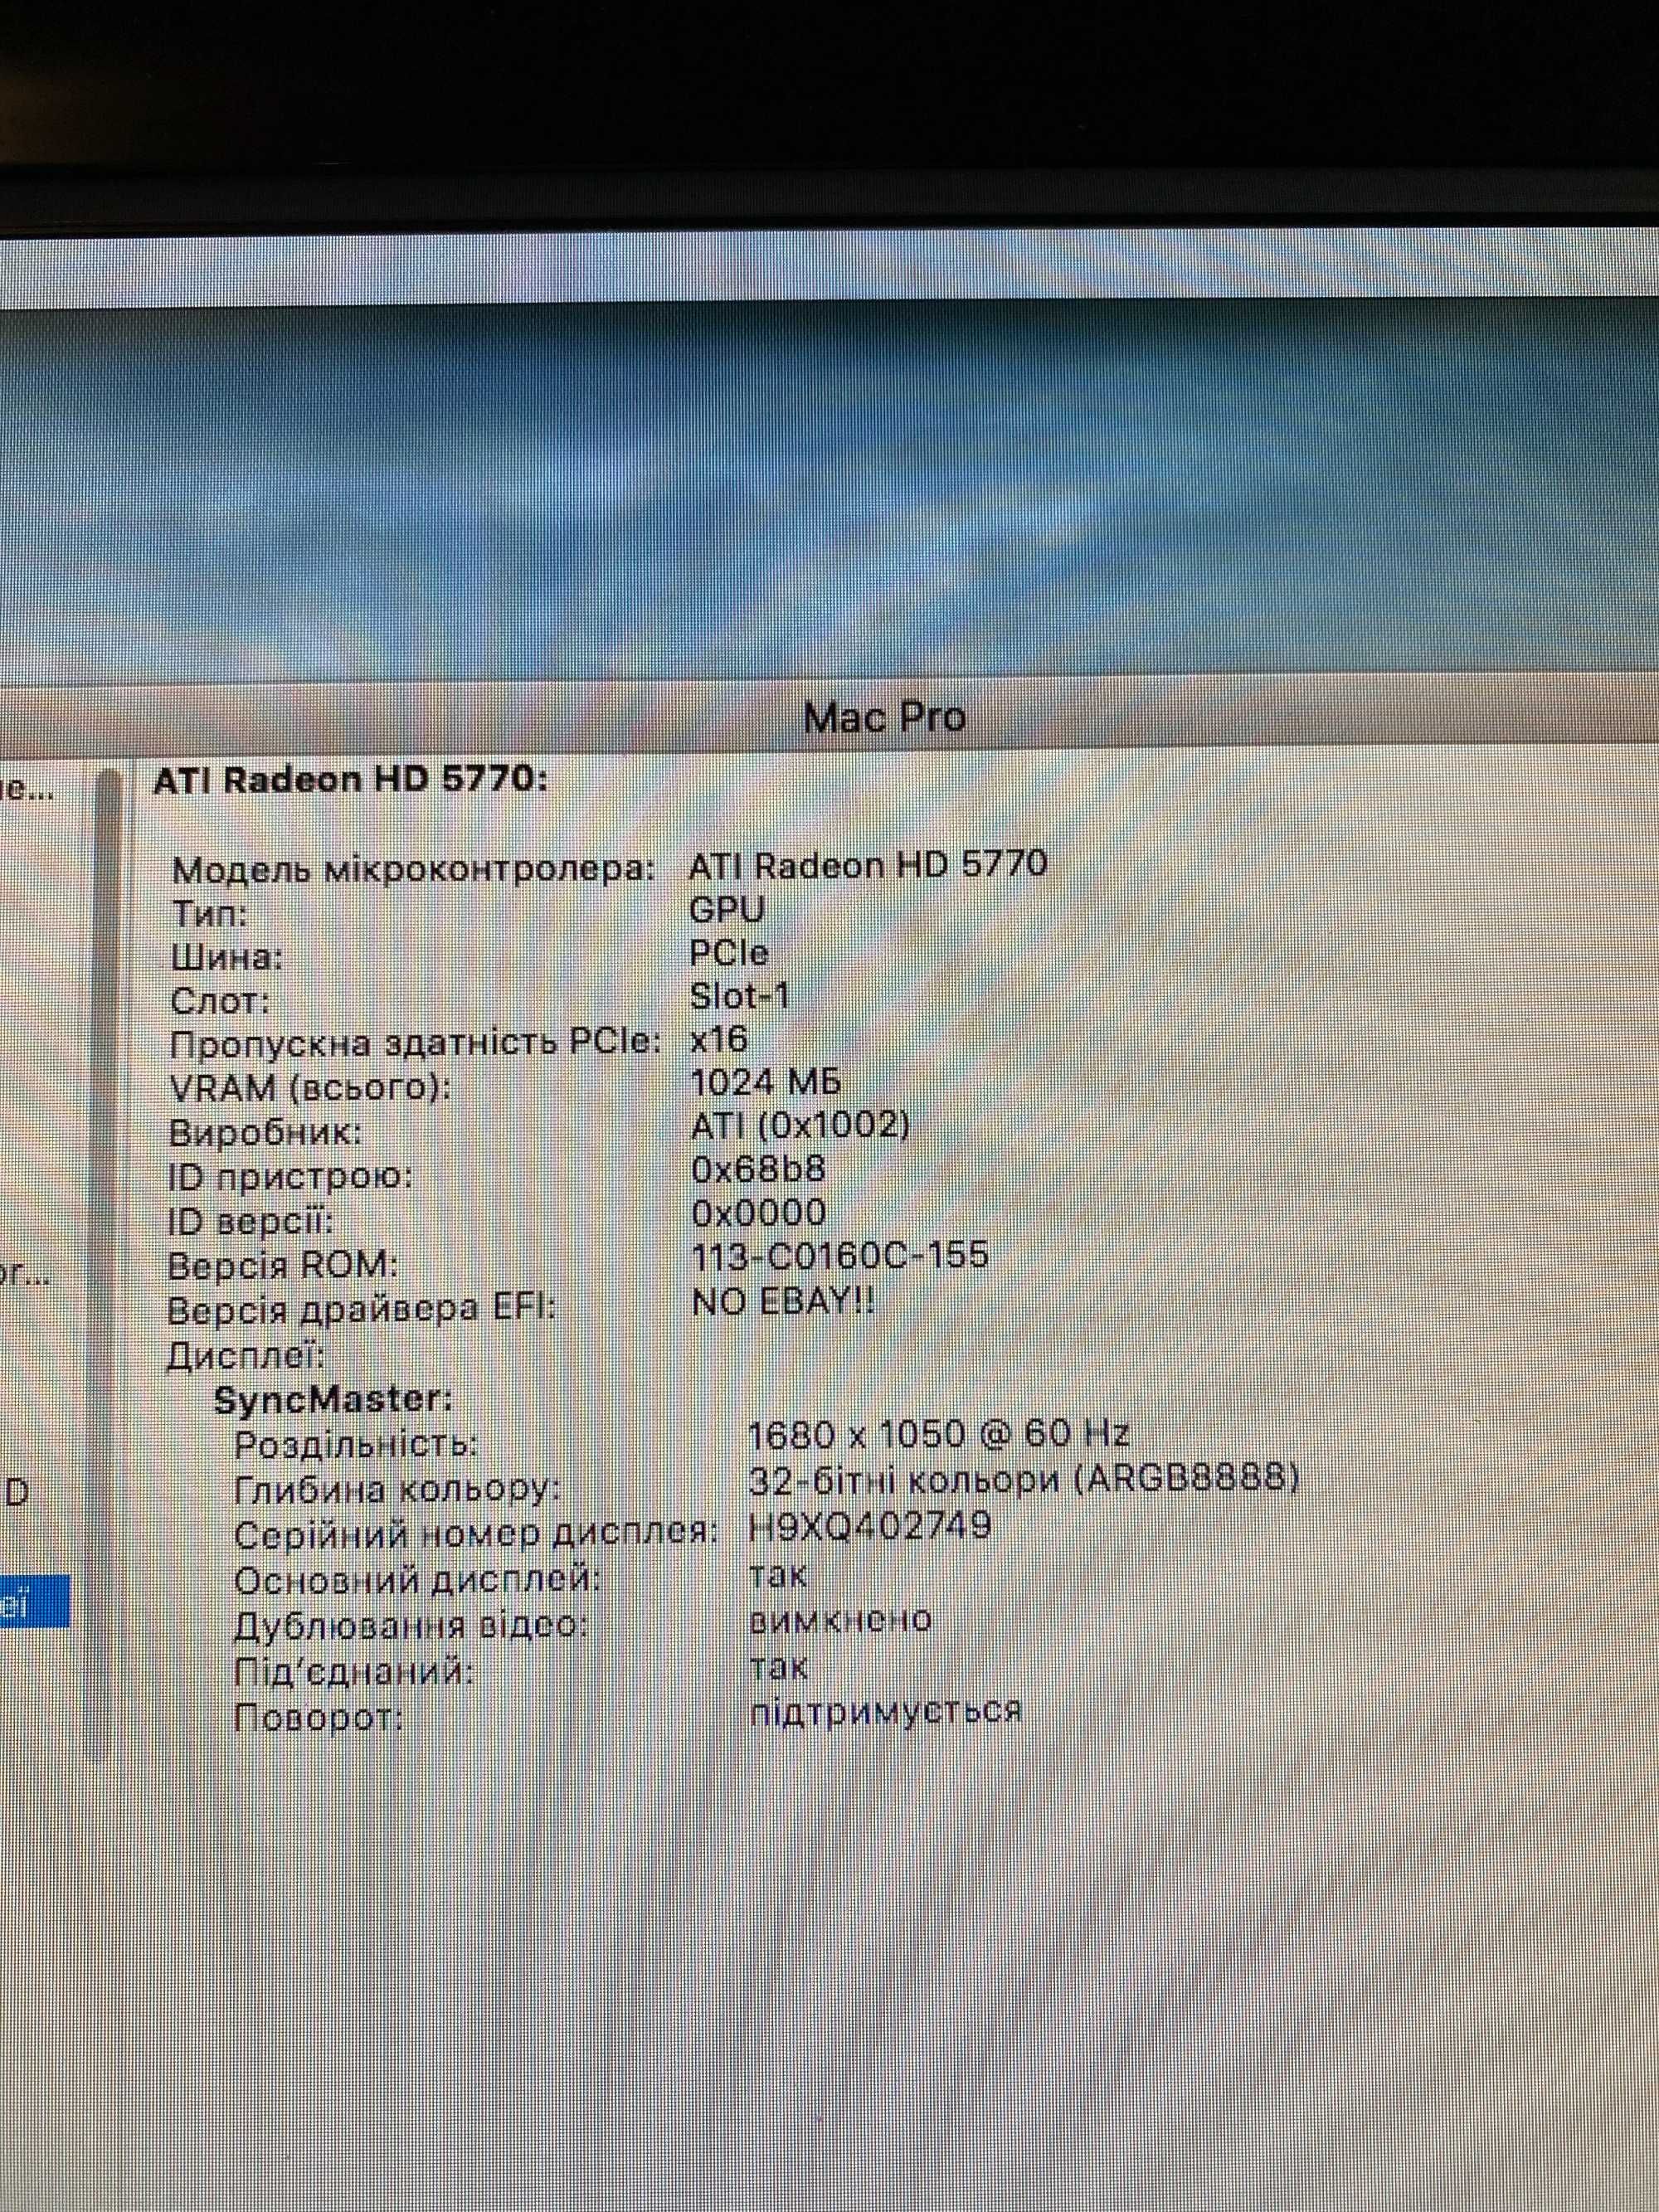Select the 'Слот:' label

[x=220, y=1000]
